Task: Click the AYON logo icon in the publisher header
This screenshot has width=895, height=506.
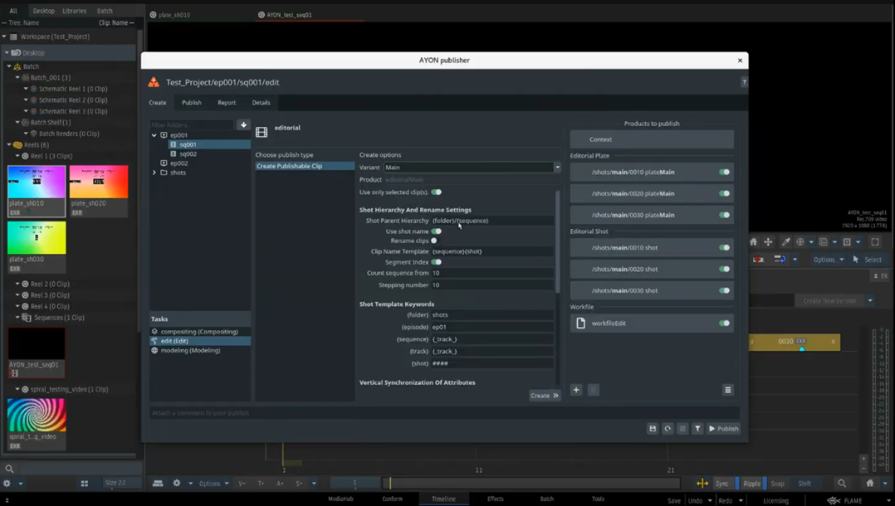Action: pos(154,82)
